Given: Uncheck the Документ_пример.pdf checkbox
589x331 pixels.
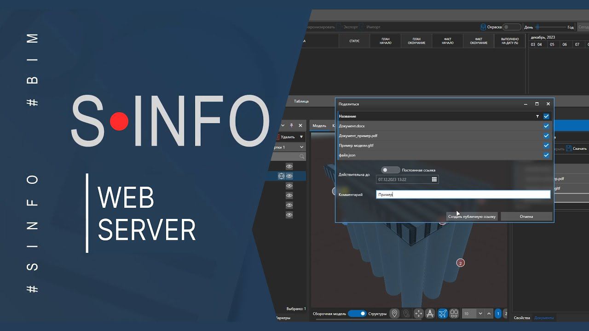Looking at the screenshot, I should 546,136.
